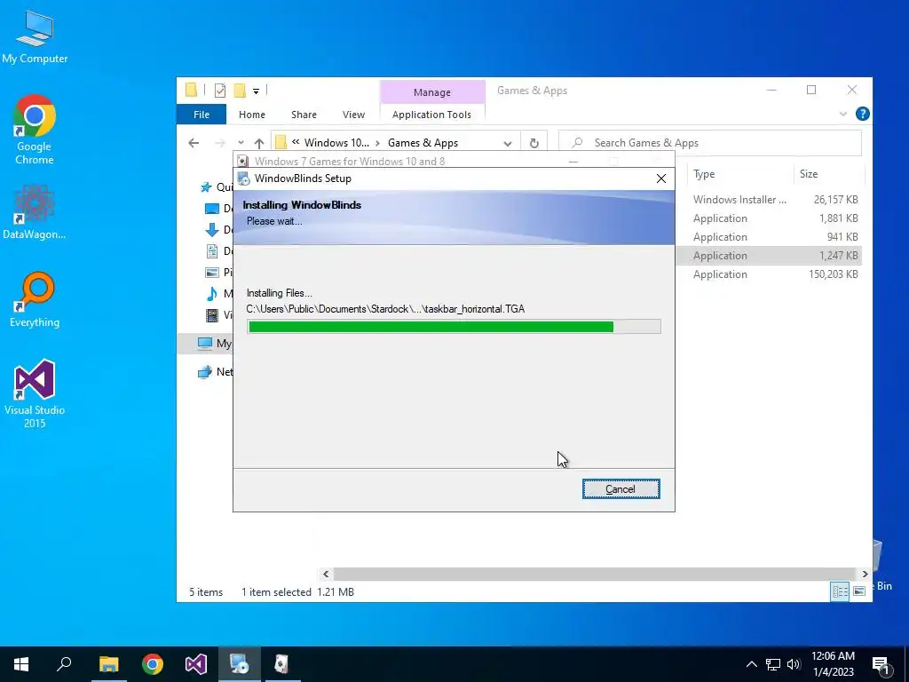Select Music folder in navigation pane

[218, 293]
